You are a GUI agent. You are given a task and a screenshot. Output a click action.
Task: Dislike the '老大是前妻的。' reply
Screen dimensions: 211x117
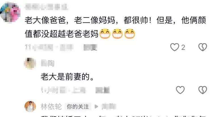tap(203, 90)
